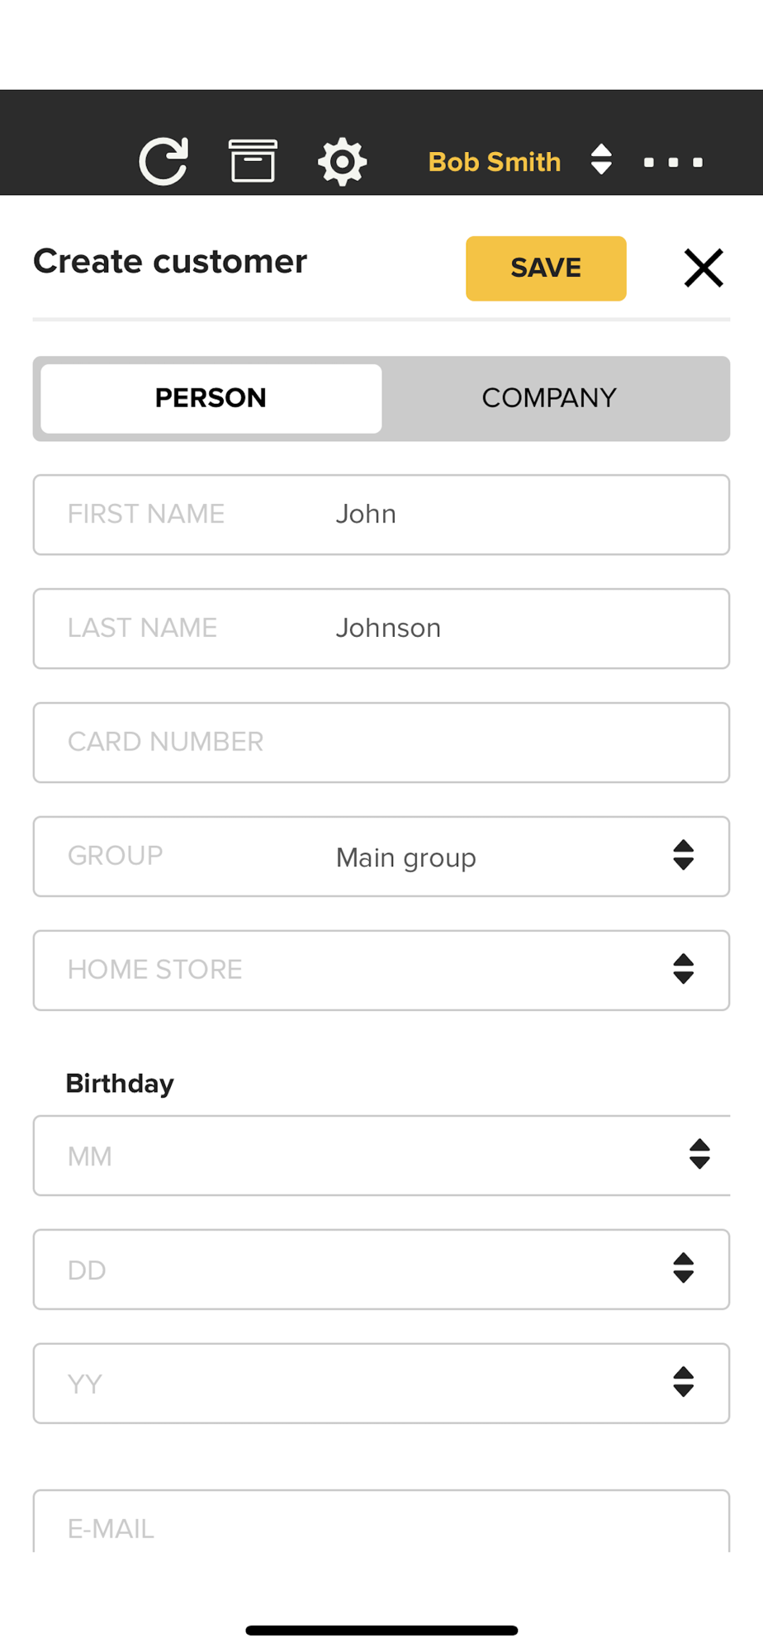Select the PERSON tab
Viewport: 763px width, 1652px height.
point(211,398)
